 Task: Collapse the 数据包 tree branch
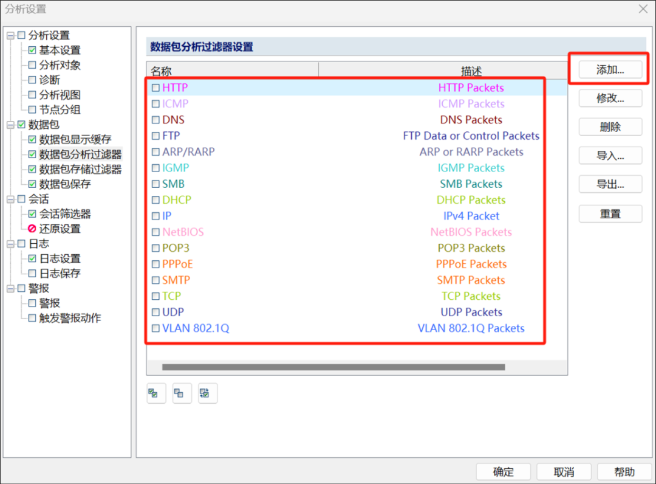pyautogui.click(x=11, y=125)
